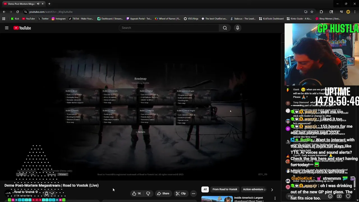The height and width of the screenshot is (202, 359).
Task: Go to YouTube home via logo
Action: [x=22, y=28]
